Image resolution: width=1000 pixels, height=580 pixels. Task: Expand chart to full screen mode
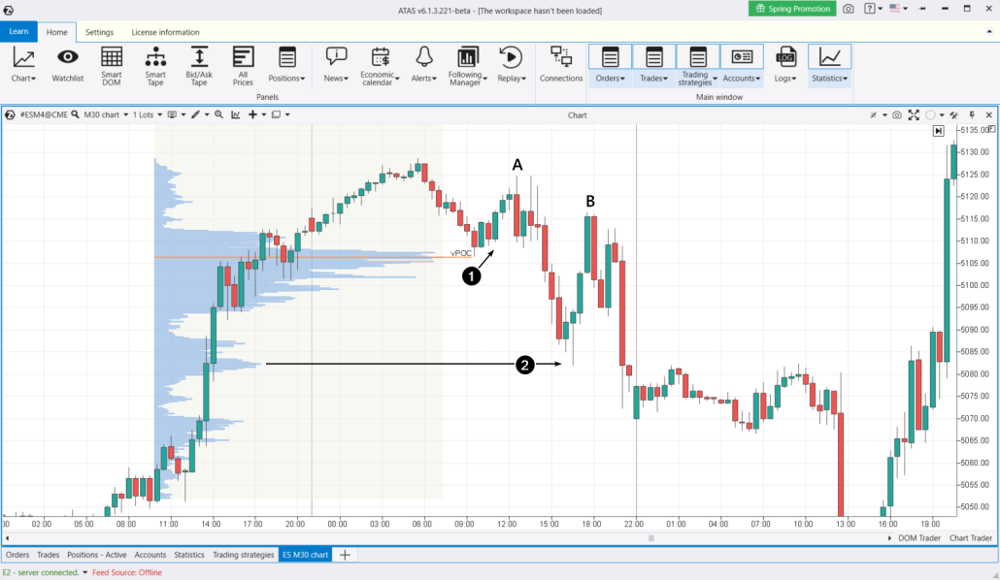pos(914,114)
